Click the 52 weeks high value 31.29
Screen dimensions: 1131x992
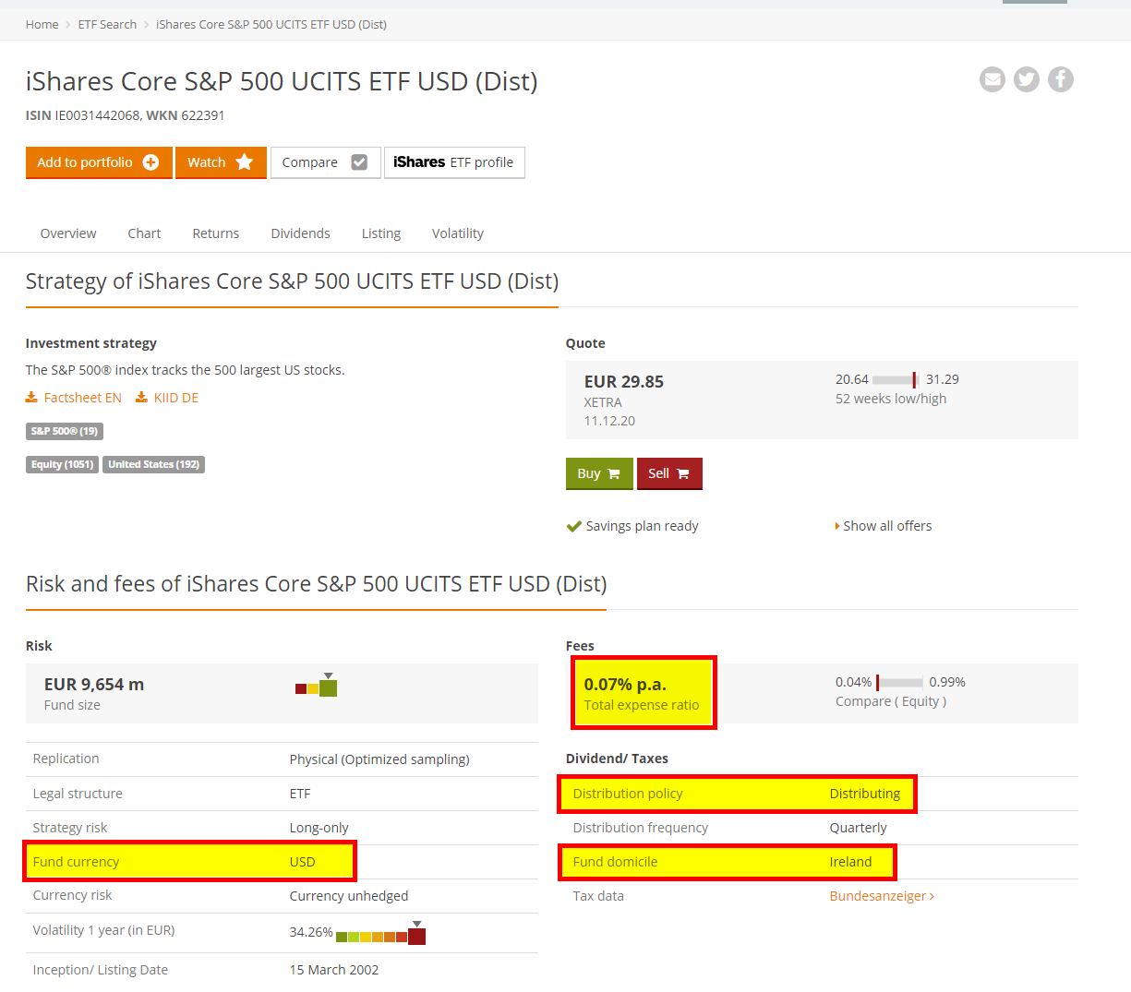tap(943, 379)
